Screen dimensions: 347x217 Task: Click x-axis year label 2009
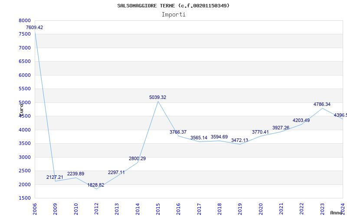pos(55,209)
